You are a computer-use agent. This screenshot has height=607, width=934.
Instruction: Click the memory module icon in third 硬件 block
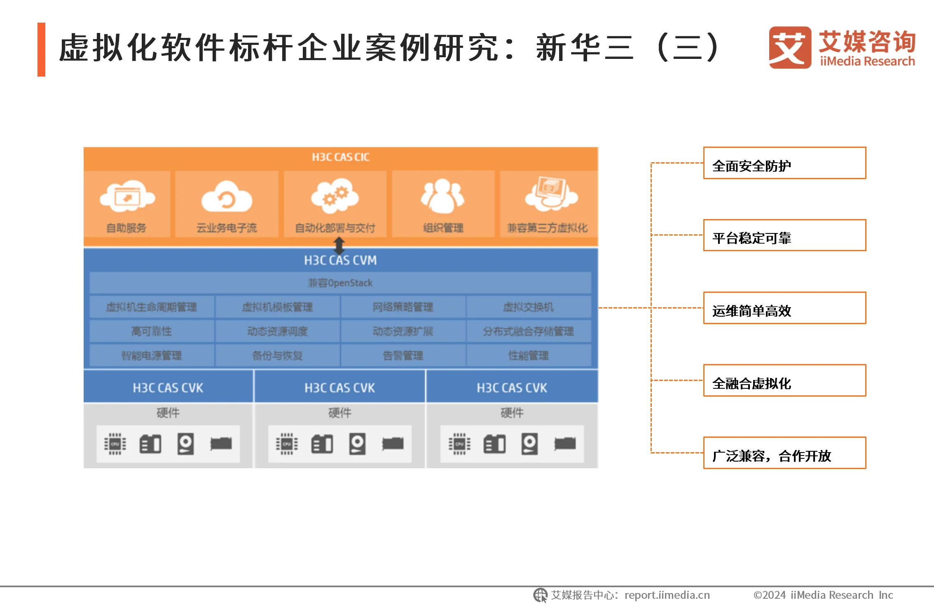tap(494, 444)
